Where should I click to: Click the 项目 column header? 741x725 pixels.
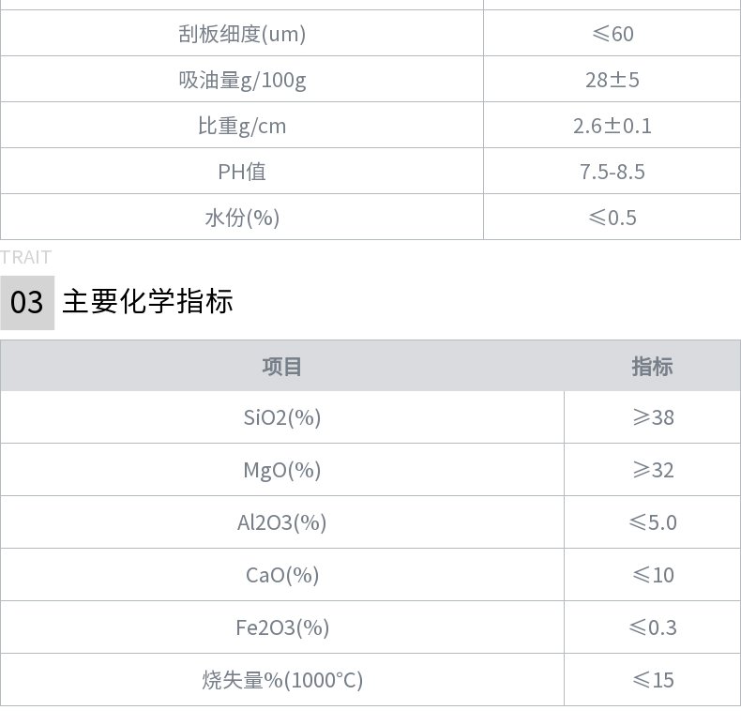(x=281, y=367)
